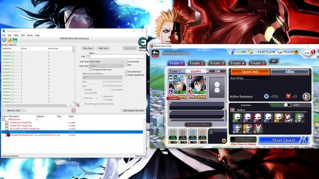The image size is (319, 179).
Task: Open the Scan Type dropdown
Action: (x=106, y=62)
